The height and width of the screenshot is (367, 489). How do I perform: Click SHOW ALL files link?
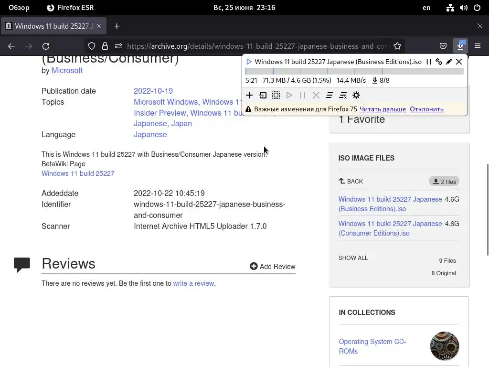353,258
